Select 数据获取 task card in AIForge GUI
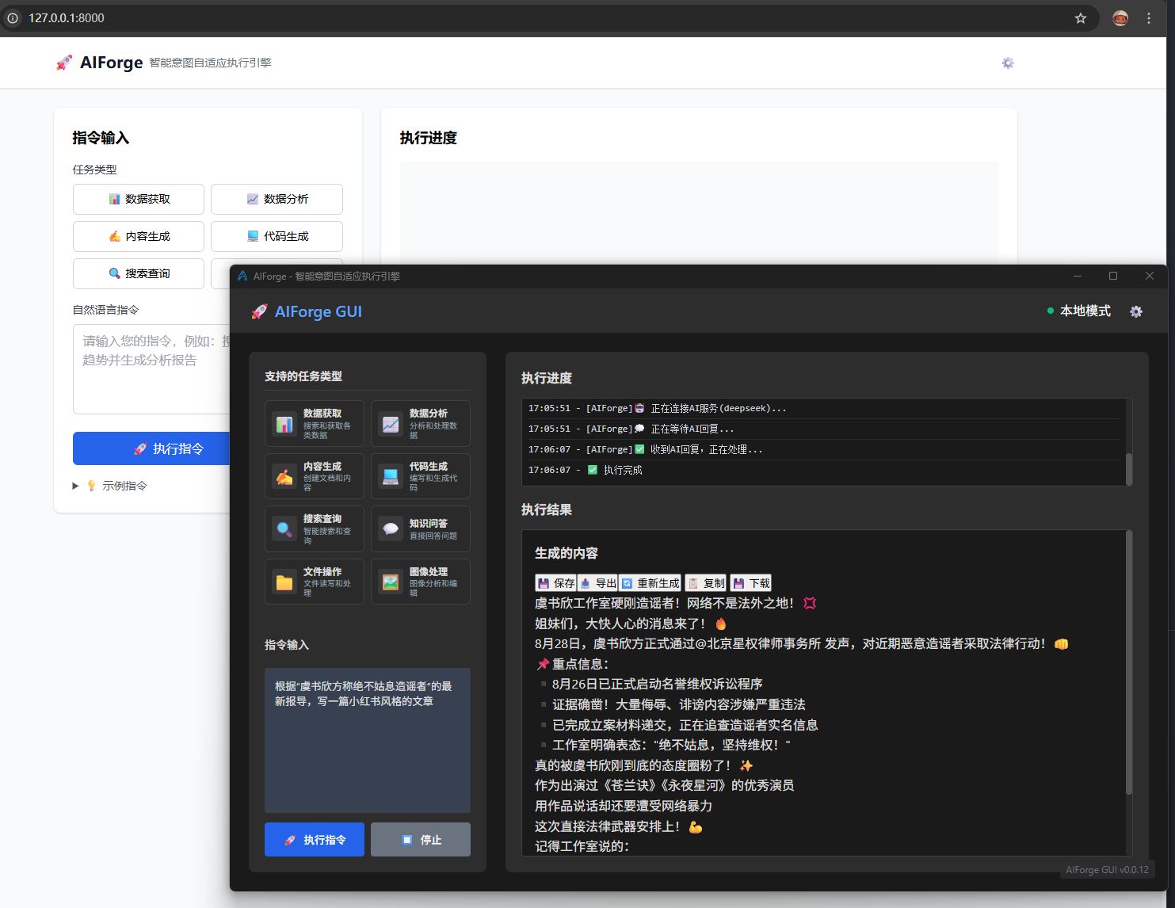The image size is (1175, 908). (315, 424)
